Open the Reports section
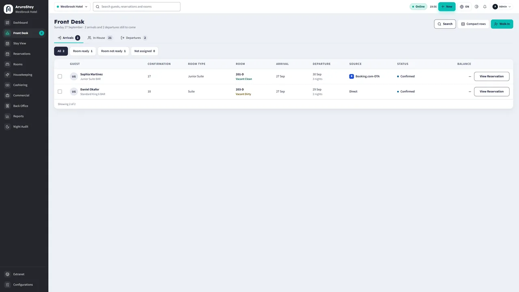 point(24,116)
